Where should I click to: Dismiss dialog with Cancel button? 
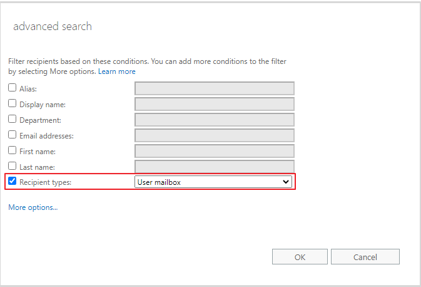pos(365,257)
